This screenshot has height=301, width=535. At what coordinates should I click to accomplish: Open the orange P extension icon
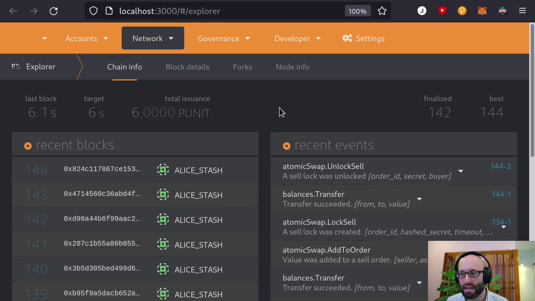pos(462,11)
